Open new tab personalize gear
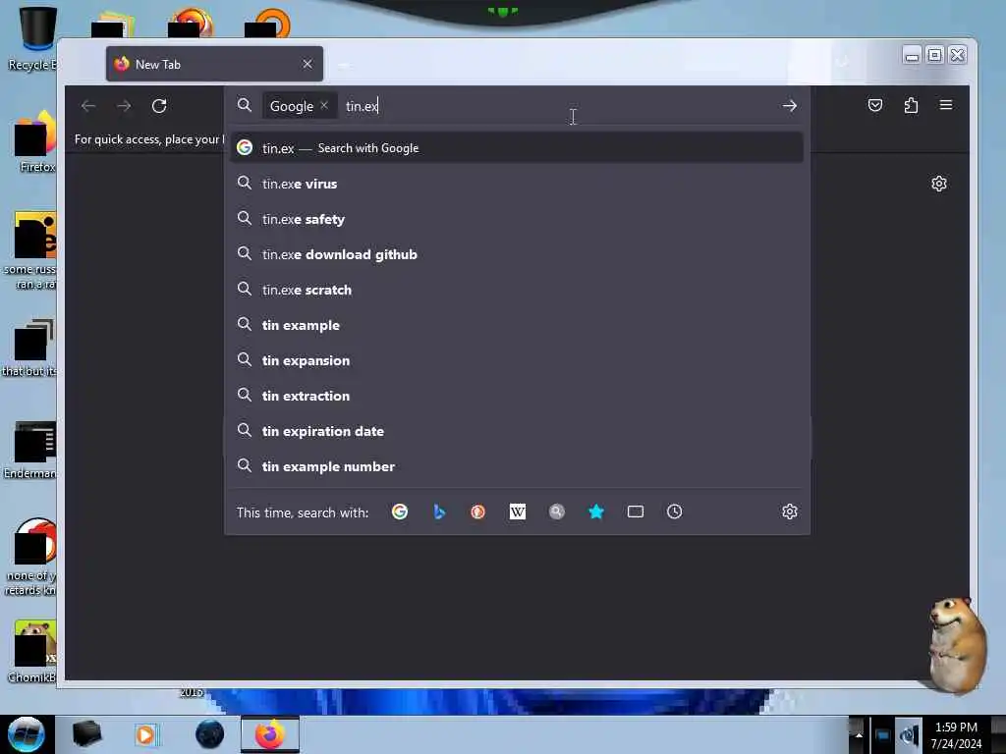Viewport: 1006px width, 754px height. pos(938,184)
